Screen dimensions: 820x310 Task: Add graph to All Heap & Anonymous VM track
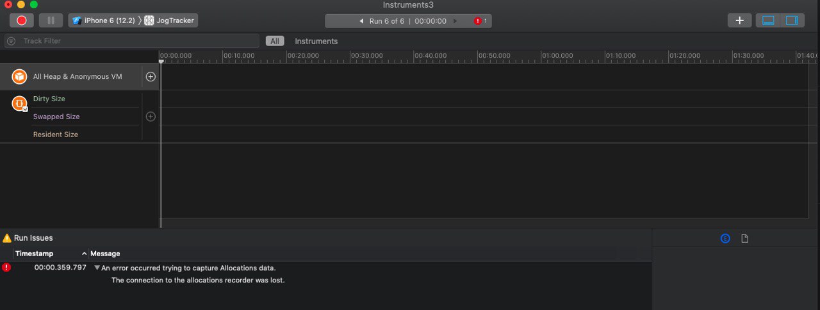click(x=151, y=77)
